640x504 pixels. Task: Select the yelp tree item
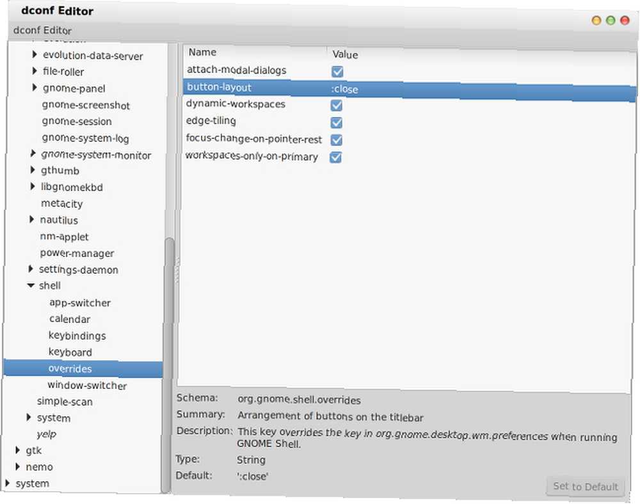coord(46,434)
